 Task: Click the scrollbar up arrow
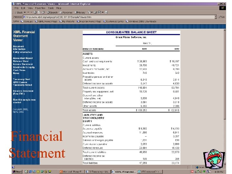(x=225, y=30)
